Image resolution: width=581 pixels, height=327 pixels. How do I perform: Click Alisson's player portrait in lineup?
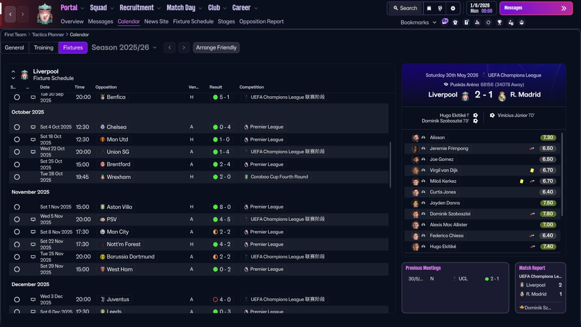pyautogui.click(x=415, y=138)
